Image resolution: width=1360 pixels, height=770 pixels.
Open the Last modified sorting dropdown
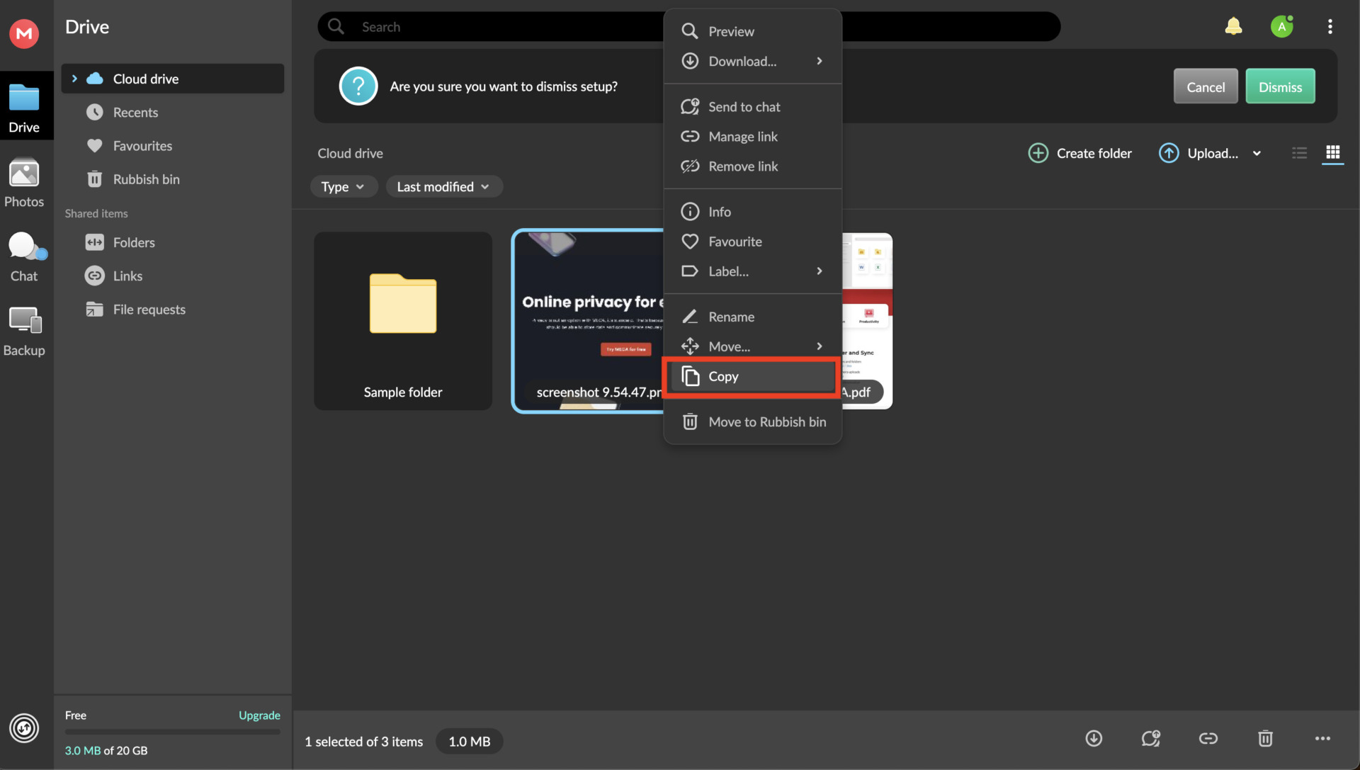(x=443, y=186)
